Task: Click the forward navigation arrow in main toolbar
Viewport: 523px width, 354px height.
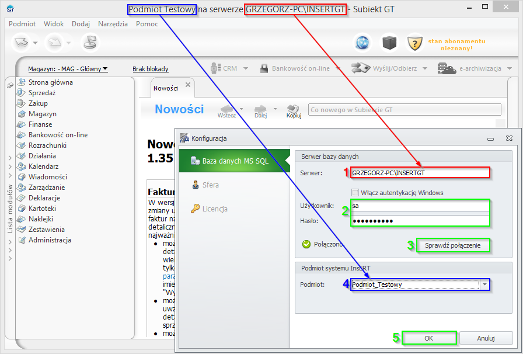Action: [x=54, y=43]
